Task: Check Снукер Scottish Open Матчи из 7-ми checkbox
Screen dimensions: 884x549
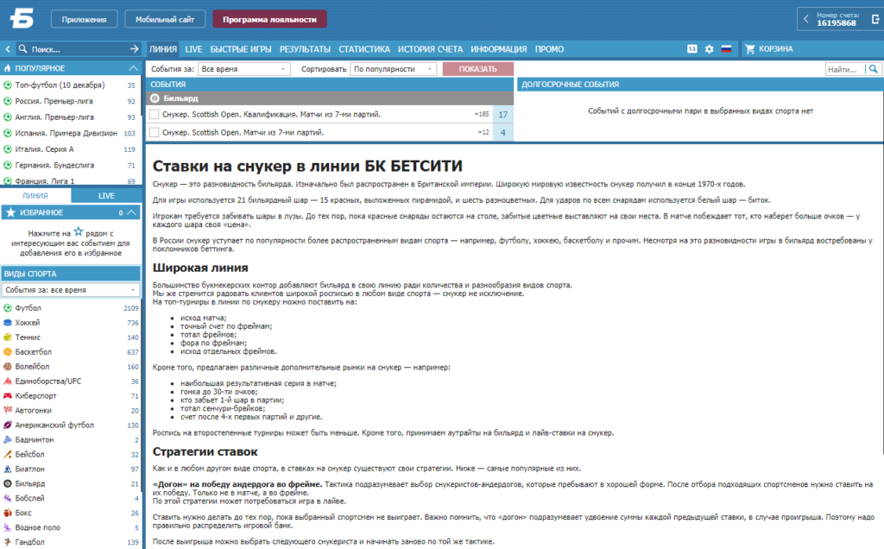Action: click(x=154, y=132)
